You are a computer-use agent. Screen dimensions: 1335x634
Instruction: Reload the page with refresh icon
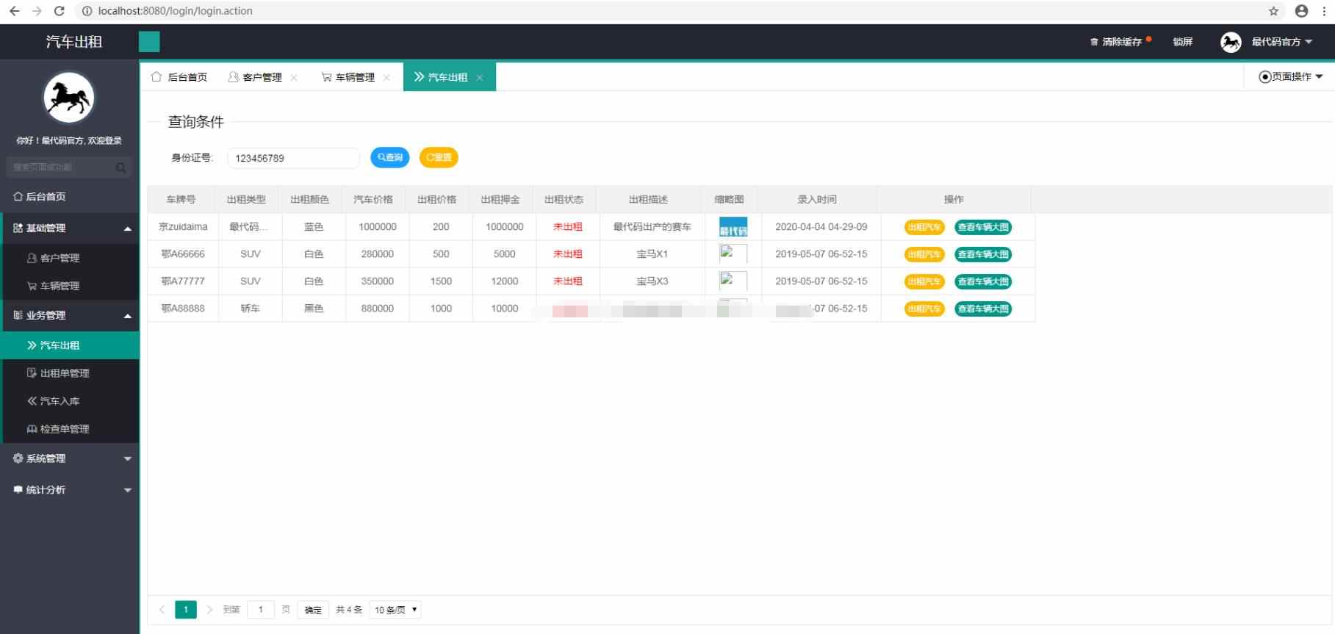click(x=60, y=11)
